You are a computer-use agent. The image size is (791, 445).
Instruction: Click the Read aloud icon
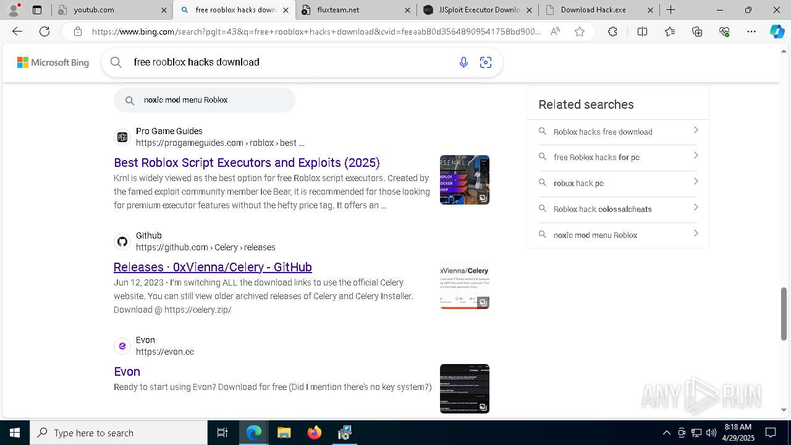[555, 32]
